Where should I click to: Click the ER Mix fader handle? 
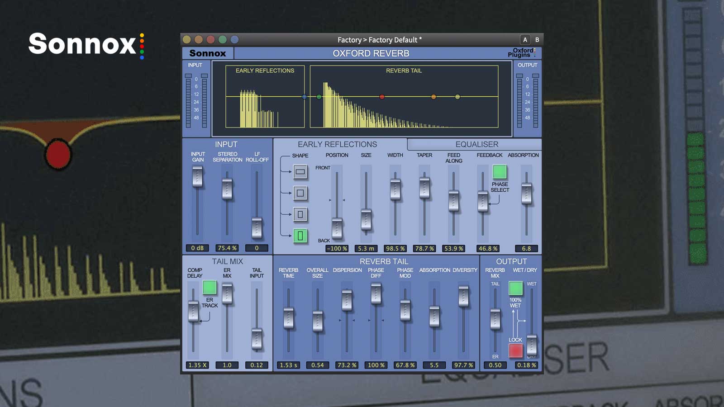click(227, 293)
